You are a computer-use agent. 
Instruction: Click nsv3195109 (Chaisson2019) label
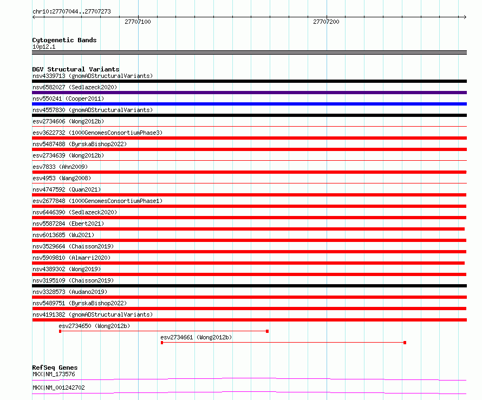(73, 280)
